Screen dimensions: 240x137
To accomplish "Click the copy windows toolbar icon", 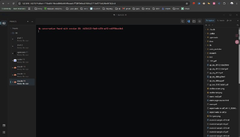I will click(x=183, y=21).
